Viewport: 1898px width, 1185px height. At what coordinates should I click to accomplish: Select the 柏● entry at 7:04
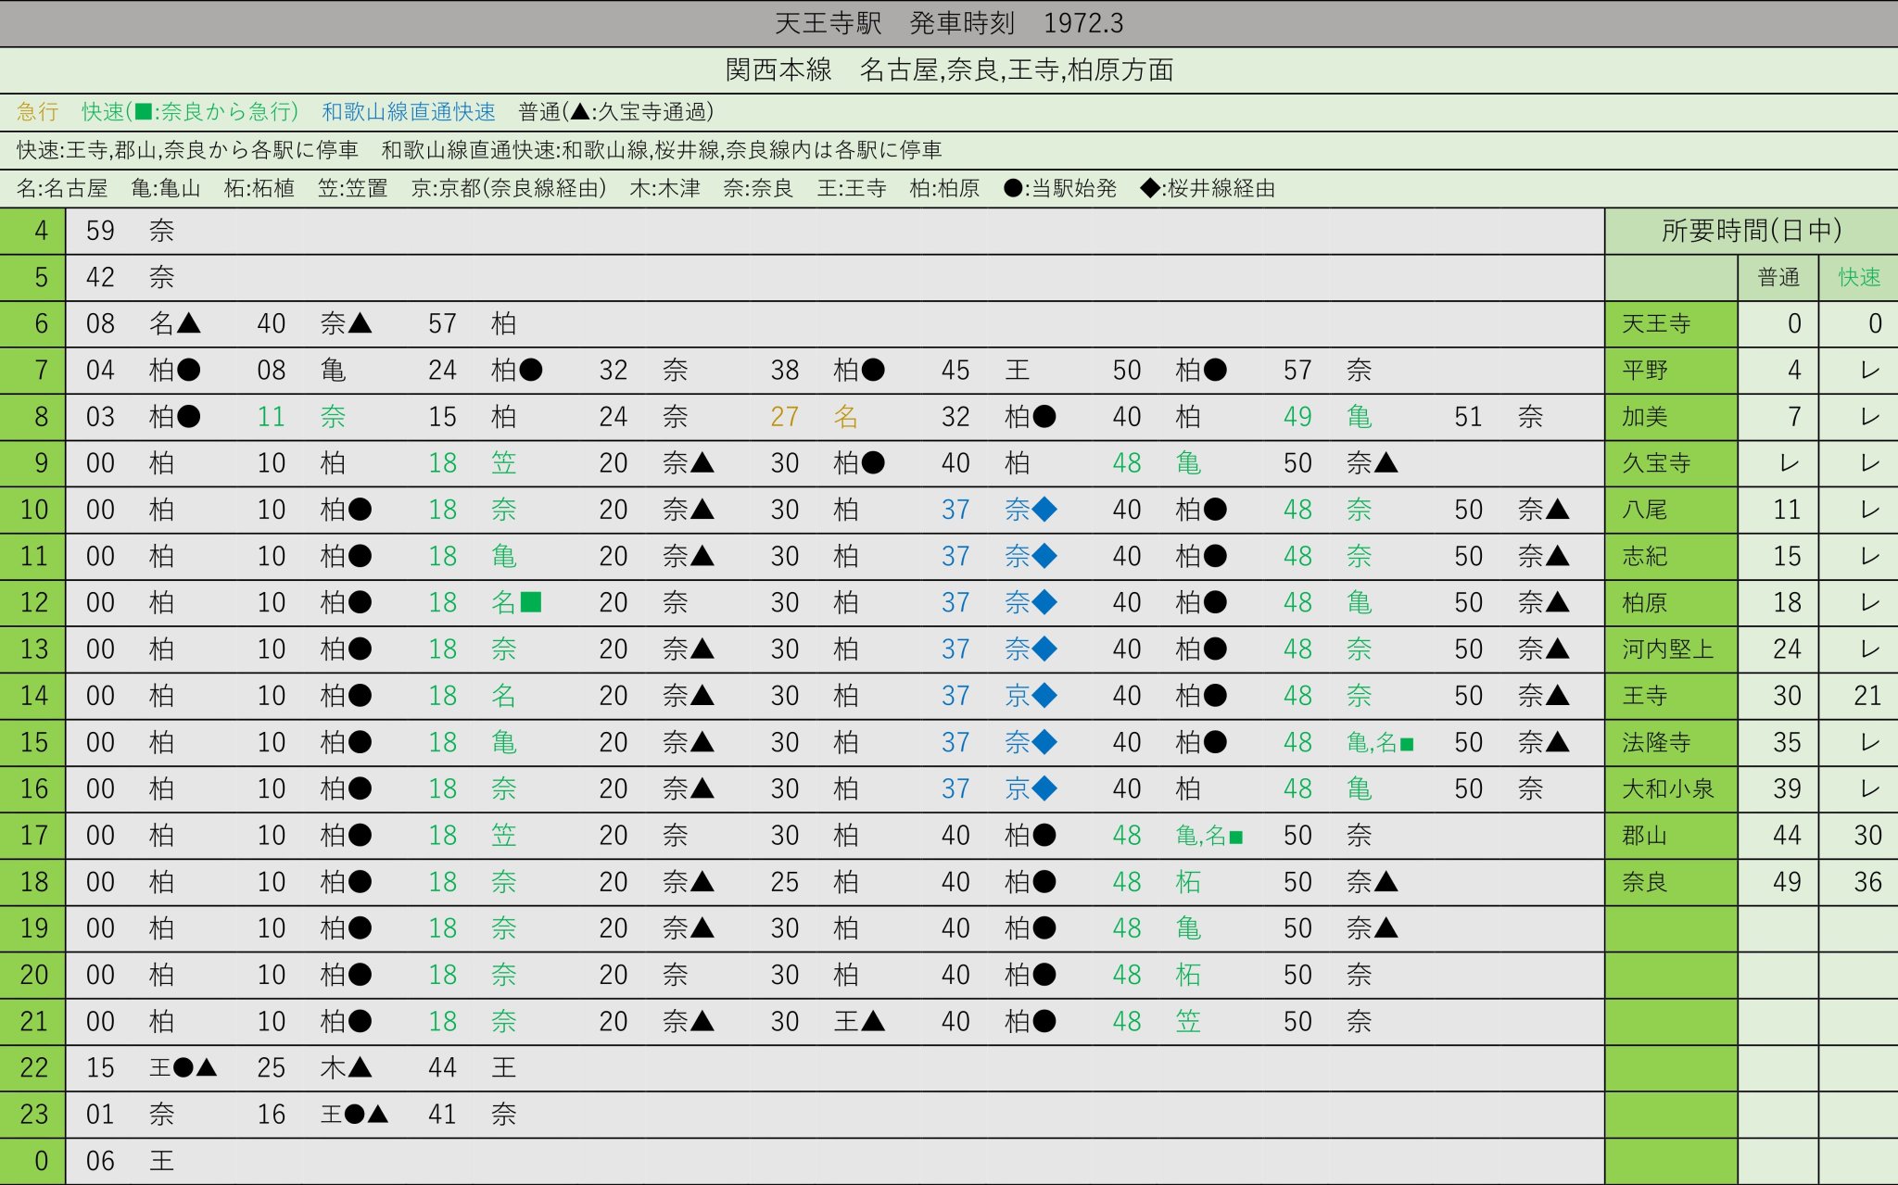pyautogui.click(x=176, y=370)
